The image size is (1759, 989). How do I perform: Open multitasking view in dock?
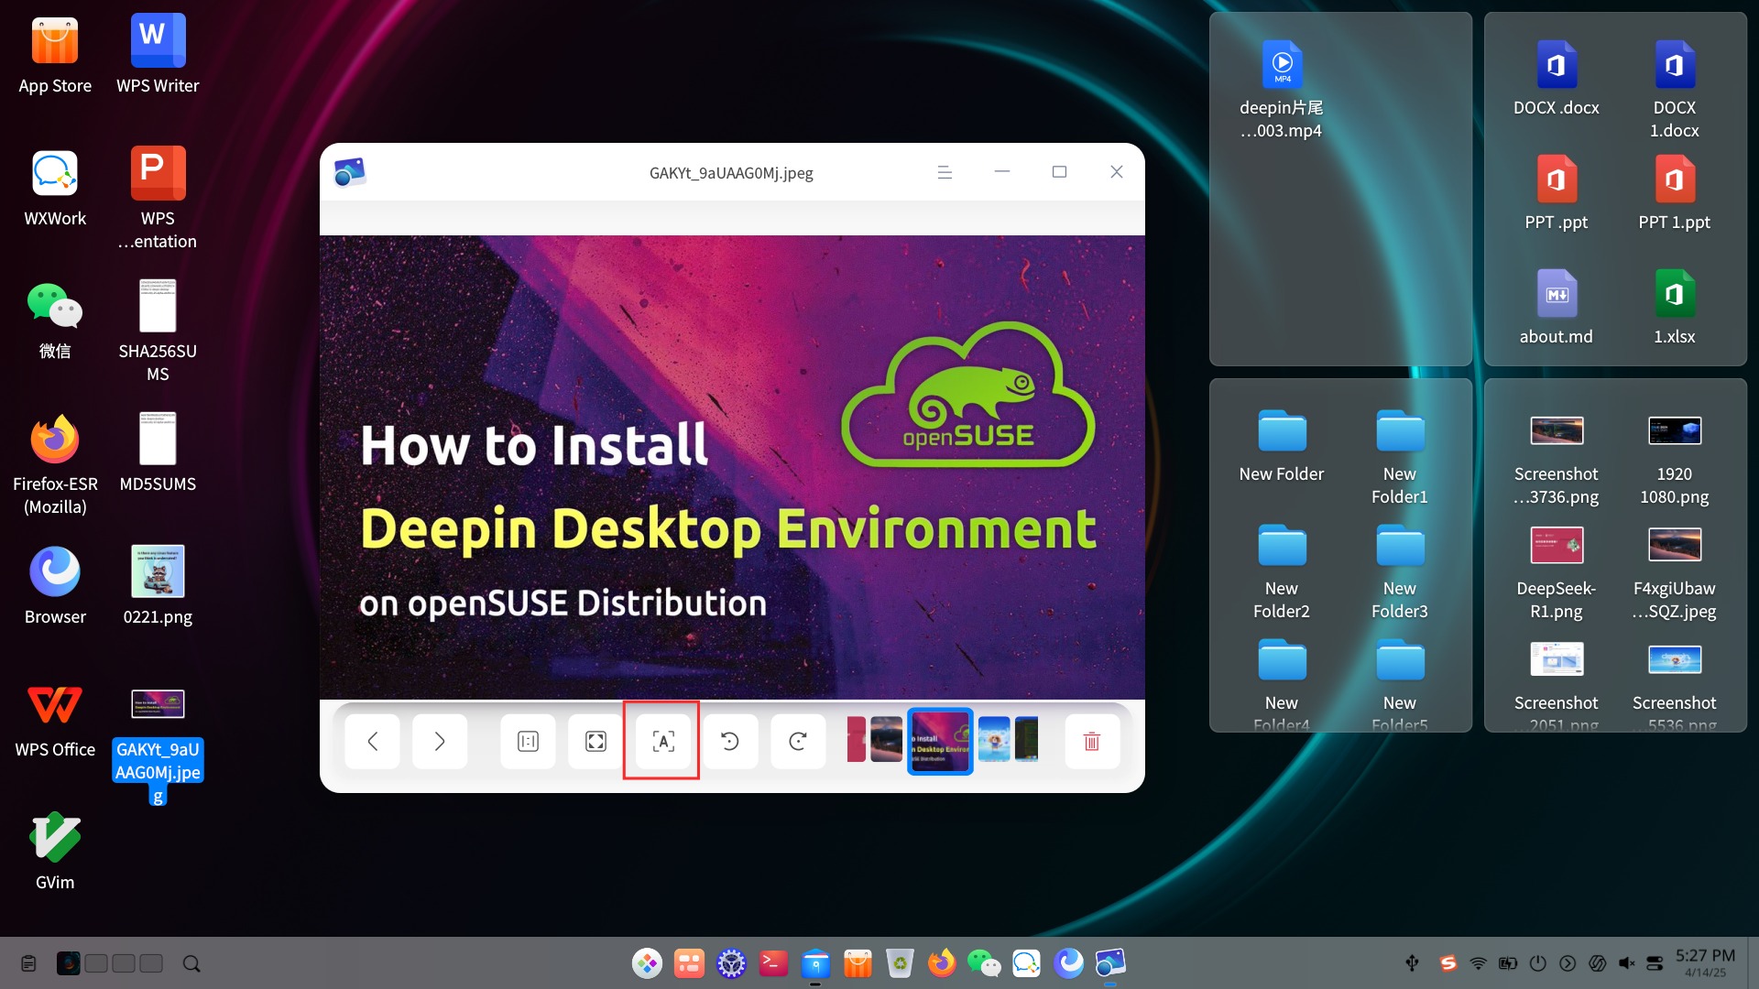[x=689, y=963]
